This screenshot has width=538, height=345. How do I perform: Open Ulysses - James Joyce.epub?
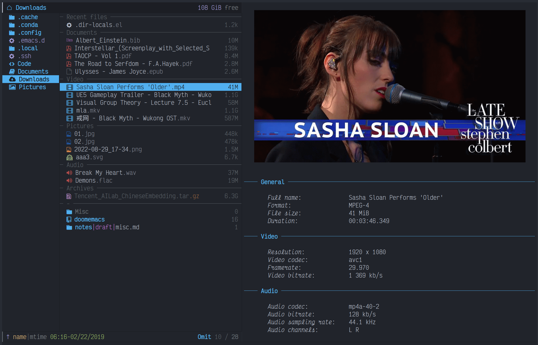[119, 72]
